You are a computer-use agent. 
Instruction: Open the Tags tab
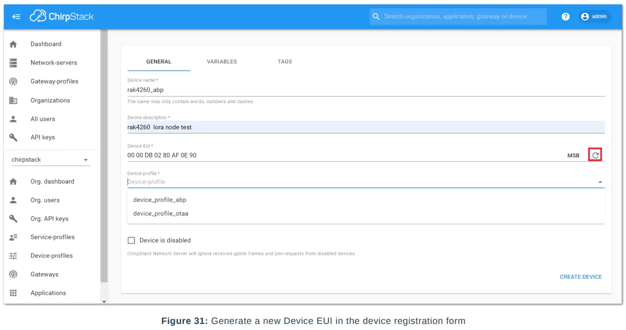tap(285, 62)
